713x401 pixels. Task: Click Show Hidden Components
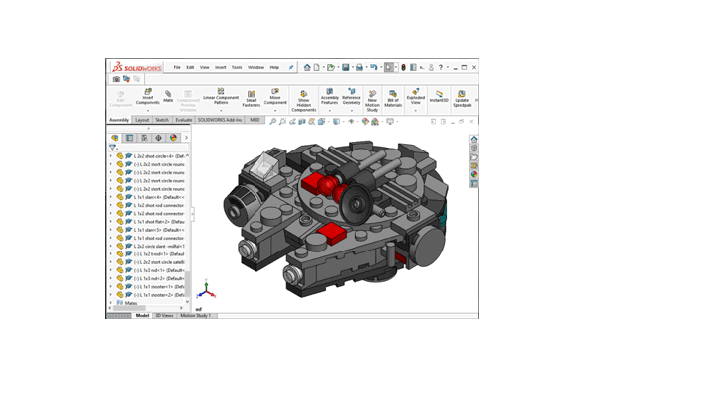tap(303, 101)
